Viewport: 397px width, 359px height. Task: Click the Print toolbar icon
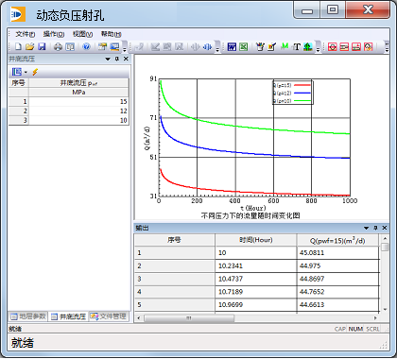point(58,47)
